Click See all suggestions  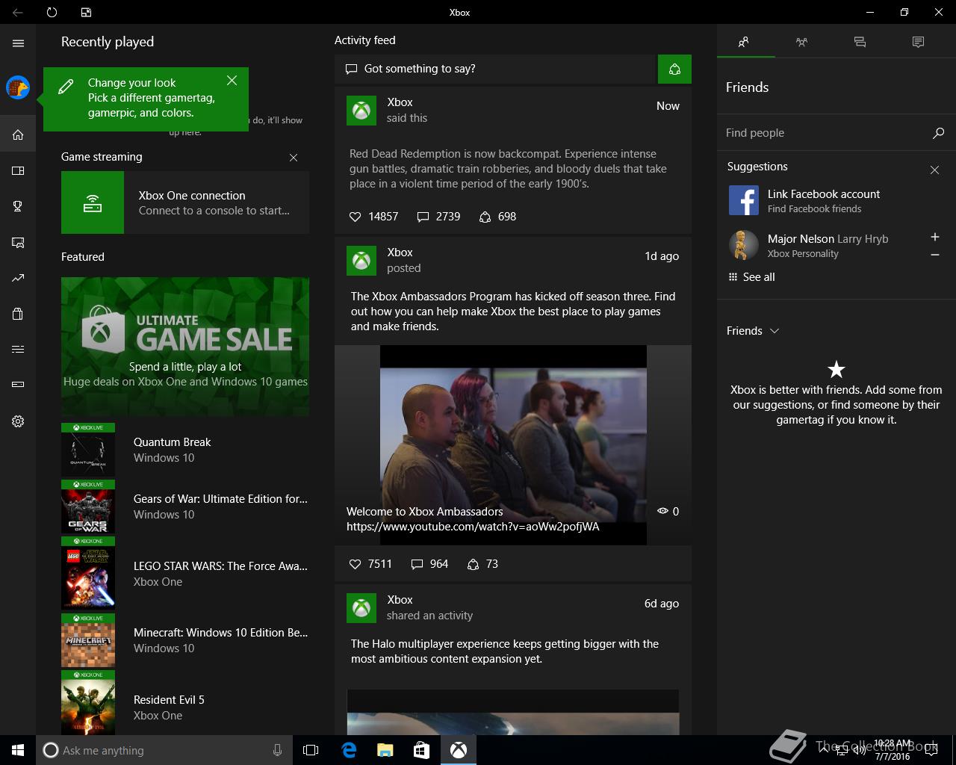point(751,277)
